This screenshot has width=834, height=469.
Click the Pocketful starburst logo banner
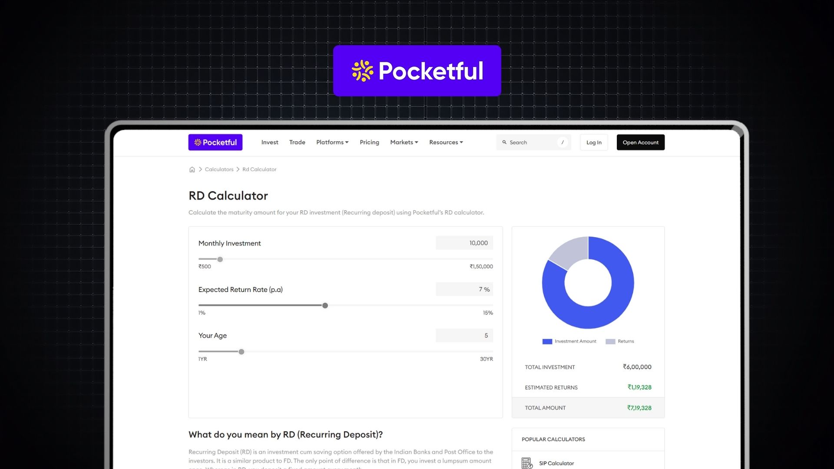click(417, 70)
